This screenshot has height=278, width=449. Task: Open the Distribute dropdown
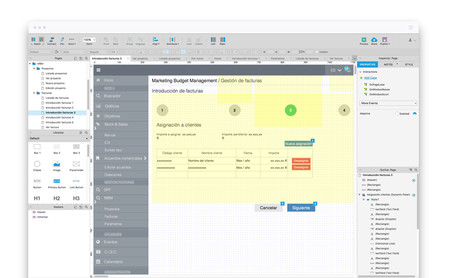point(173,40)
